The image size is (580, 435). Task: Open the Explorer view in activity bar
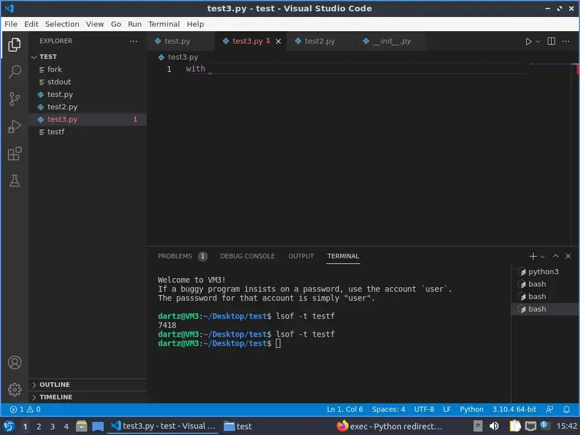14,45
